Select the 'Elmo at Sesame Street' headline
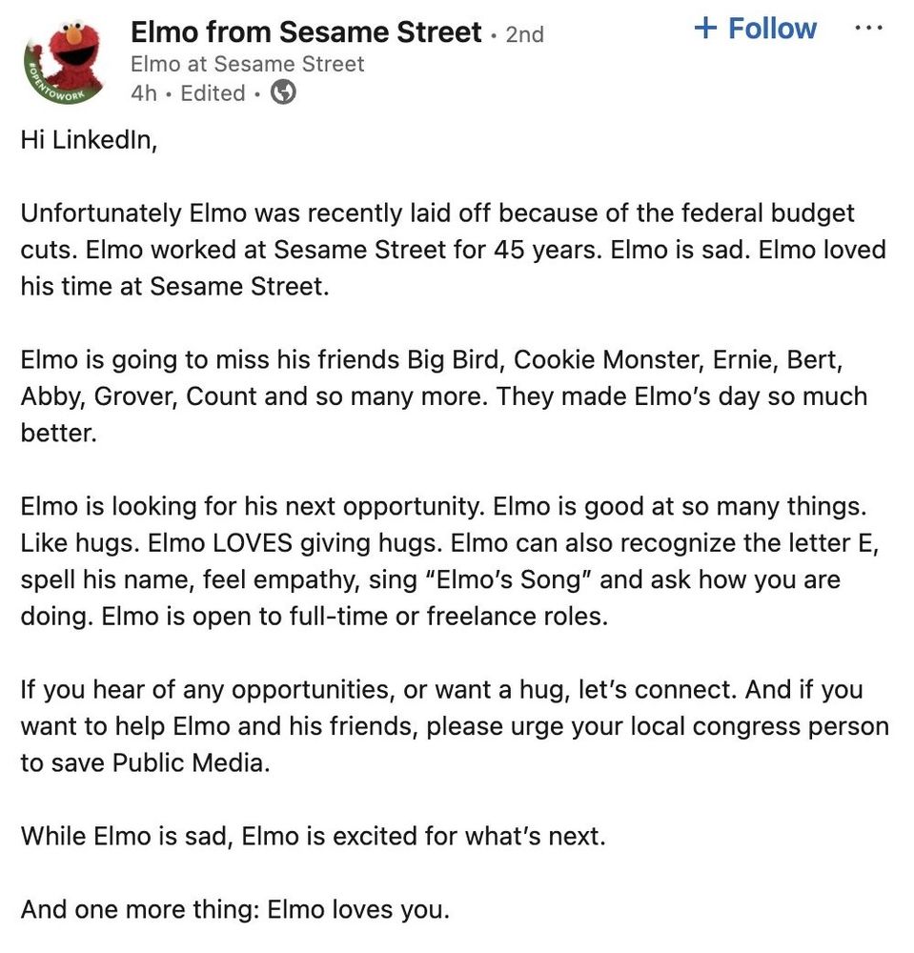The image size is (914, 953). tap(247, 64)
